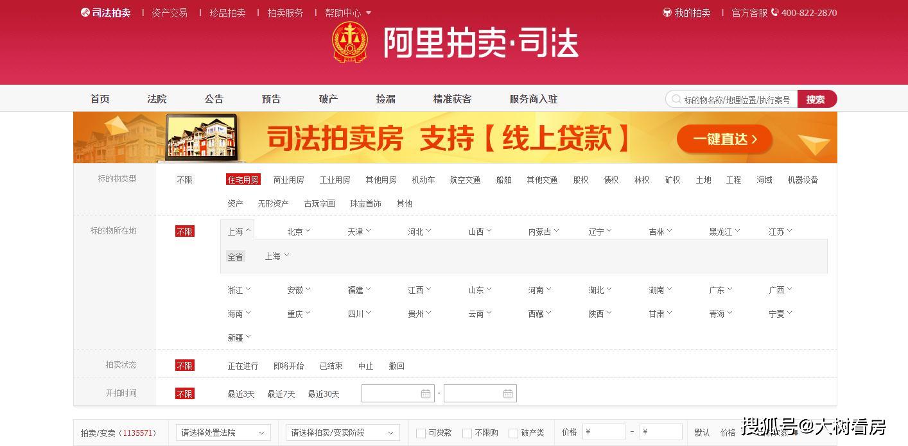Image resolution: width=908 pixels, height=446 pixels.
Task: Click 不限 in 拍卖状态 row
Action: [x=185, y=366]
